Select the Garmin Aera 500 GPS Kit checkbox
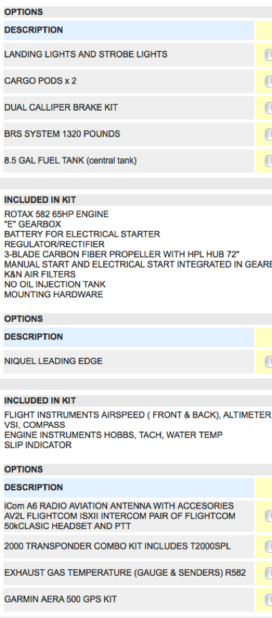Viewport: 272px width, 618px height. [269, 600]
